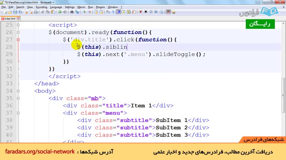
Task: Click the scrollbar up arrow
Action: coord(283,23)
